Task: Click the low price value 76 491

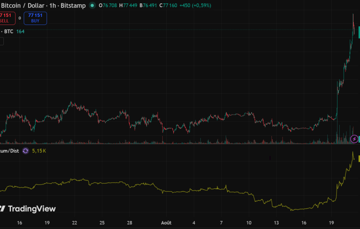Action: coord(150,5)
